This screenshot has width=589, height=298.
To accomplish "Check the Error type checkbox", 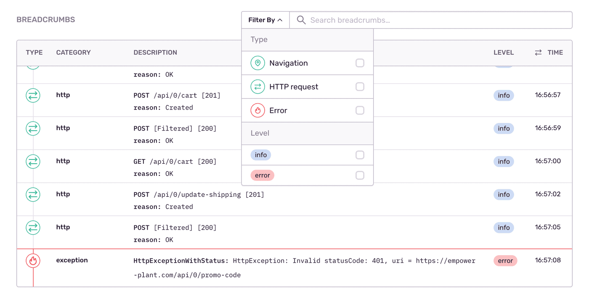I will [x=360, y=110].
